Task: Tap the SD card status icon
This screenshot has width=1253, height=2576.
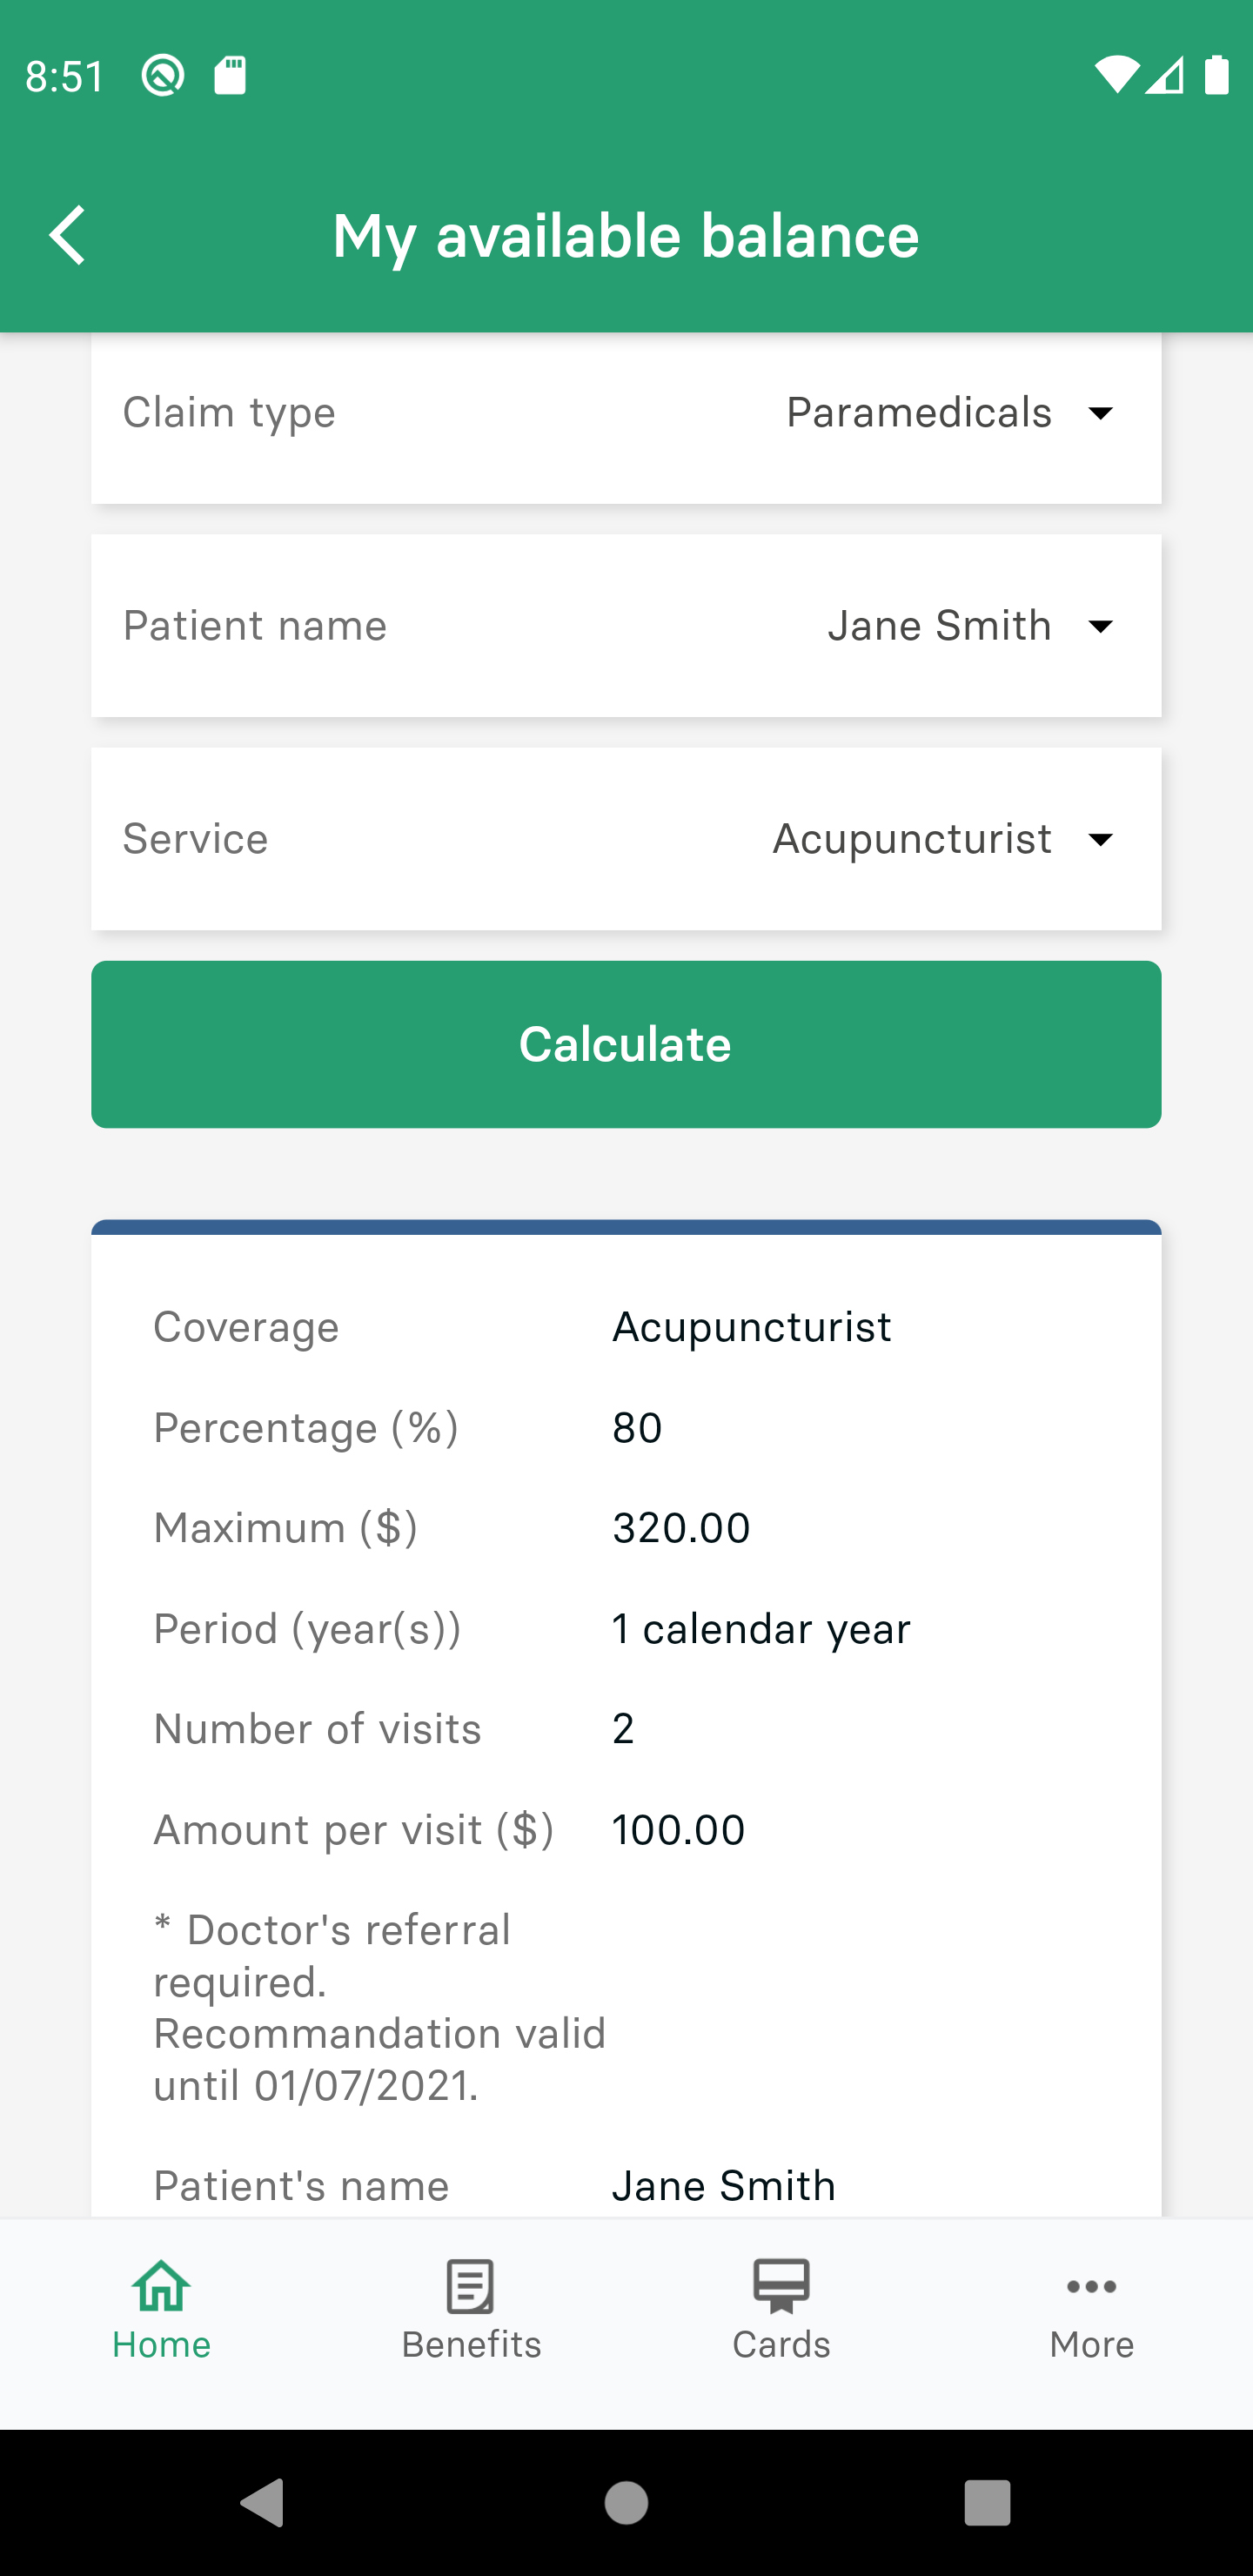Action: pyautogui.click(x=230, y=76)
